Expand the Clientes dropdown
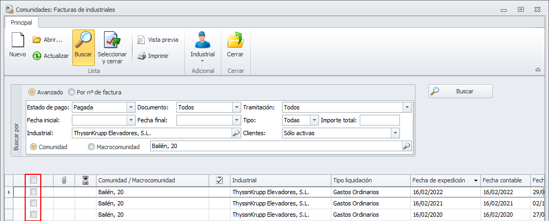The height and width of the screenshot is (221, 549). (395, 133)
